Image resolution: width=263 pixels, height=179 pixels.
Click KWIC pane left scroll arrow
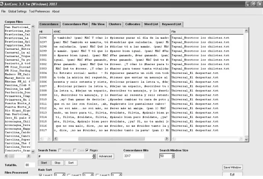pos(56,138)
